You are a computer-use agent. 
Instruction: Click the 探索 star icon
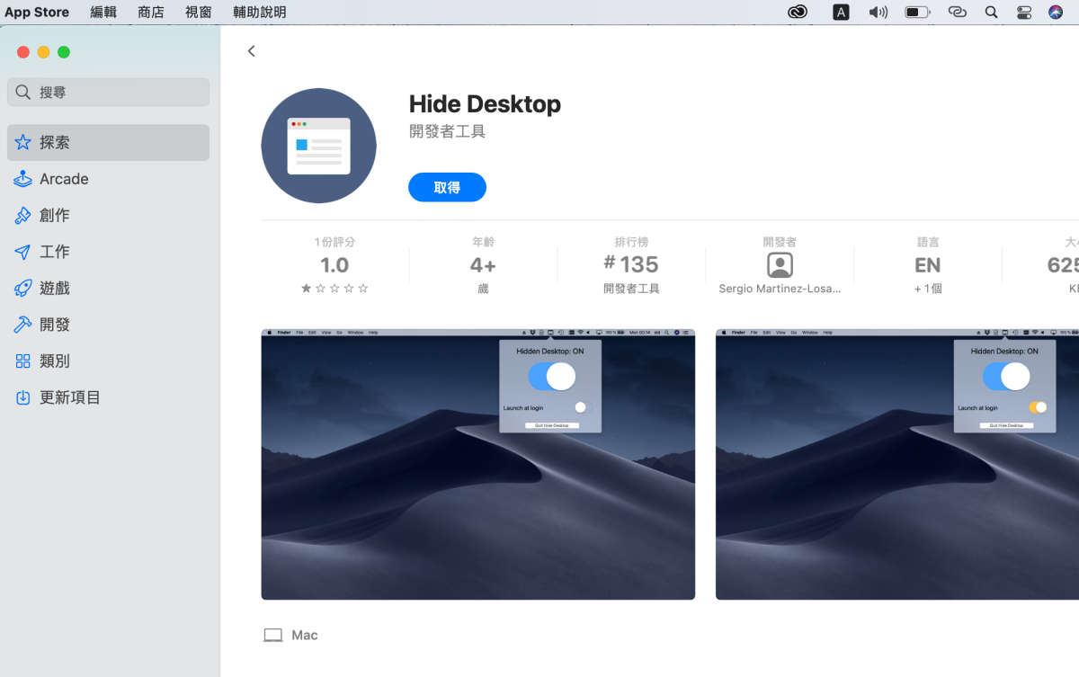22,142
